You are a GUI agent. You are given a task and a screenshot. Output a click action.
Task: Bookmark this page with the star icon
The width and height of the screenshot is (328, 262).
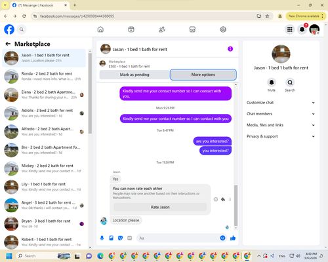click(267, 16)
